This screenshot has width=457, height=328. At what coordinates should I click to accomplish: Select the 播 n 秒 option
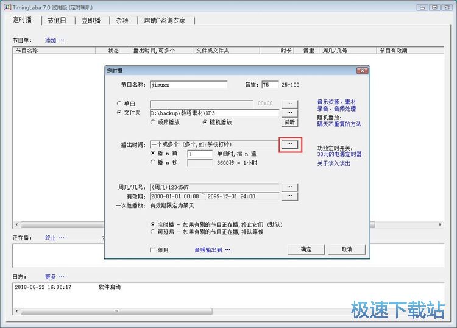[152, 162]
